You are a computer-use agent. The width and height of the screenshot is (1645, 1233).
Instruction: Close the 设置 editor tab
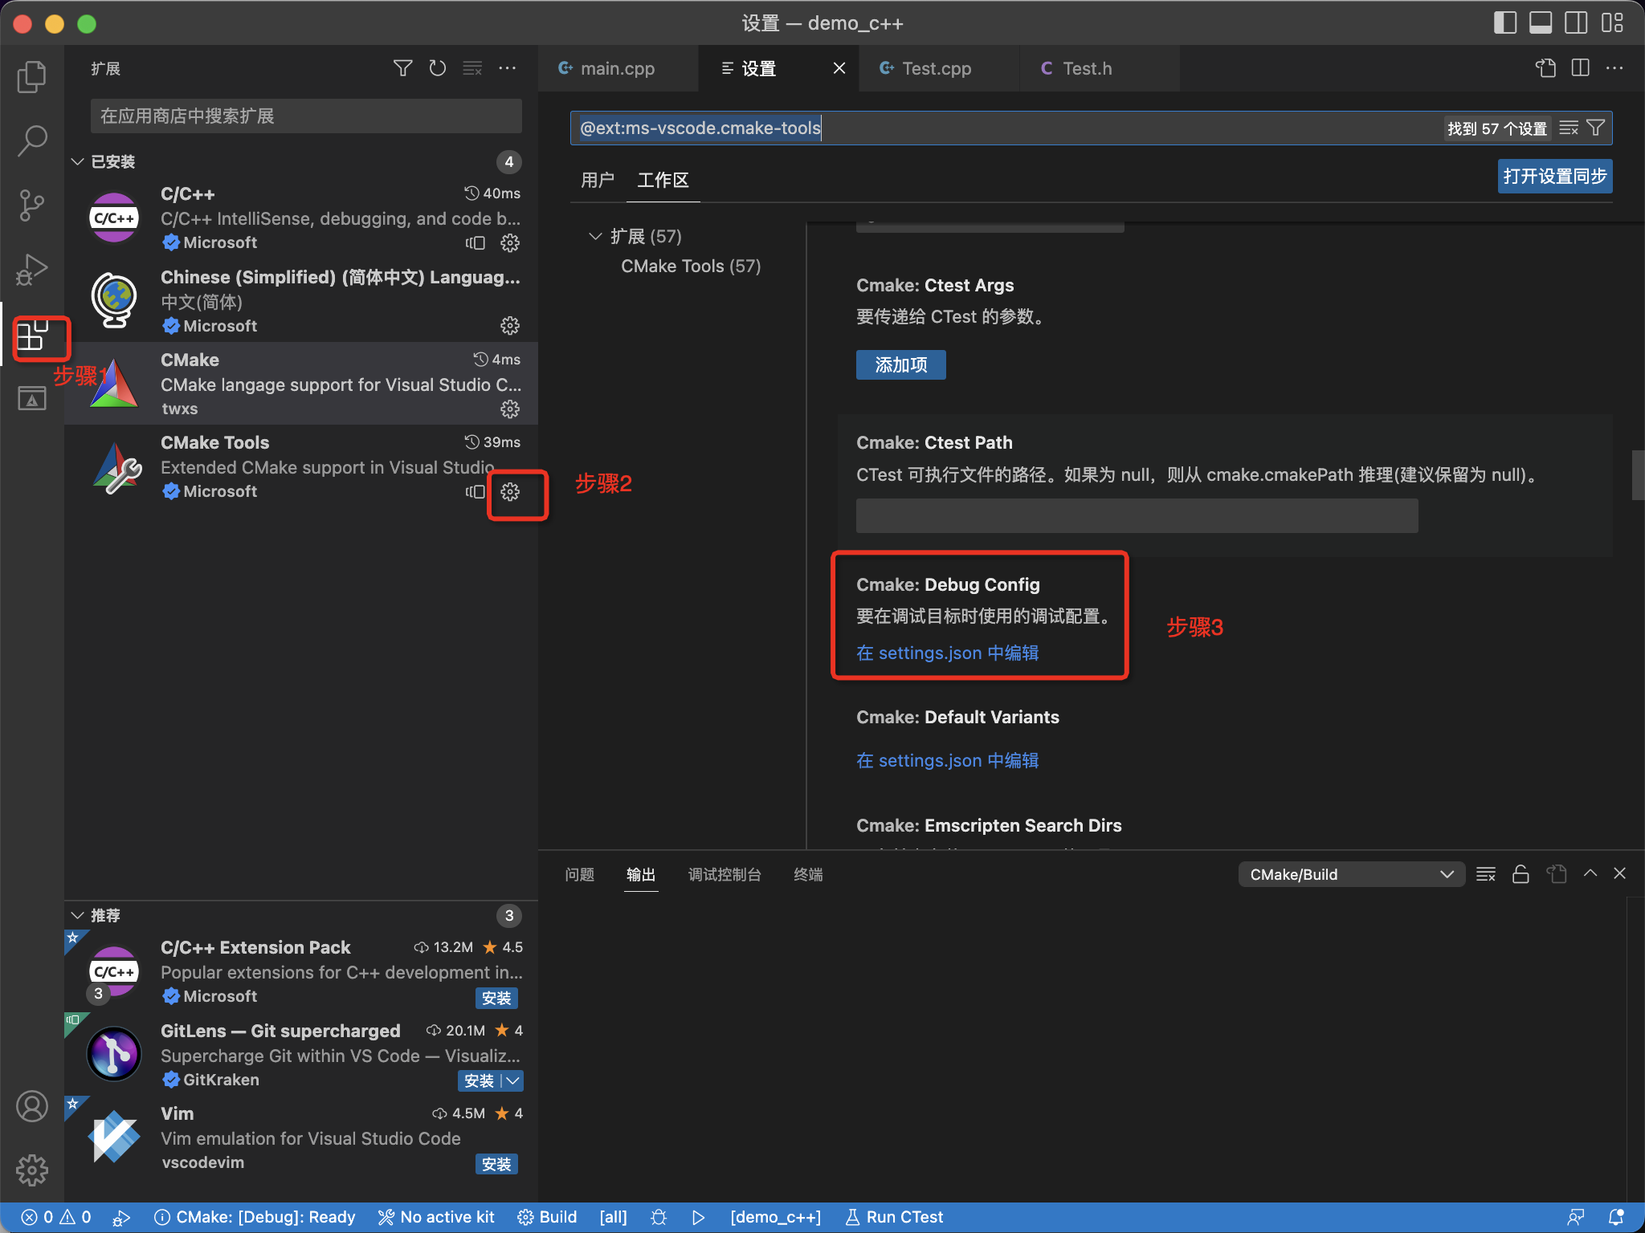(839, 68)
